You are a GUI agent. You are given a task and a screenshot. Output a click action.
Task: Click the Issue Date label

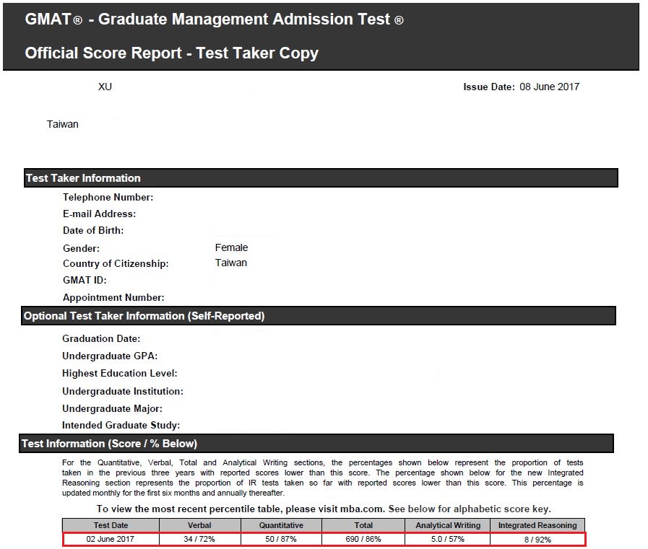click(x=489, y=87)
